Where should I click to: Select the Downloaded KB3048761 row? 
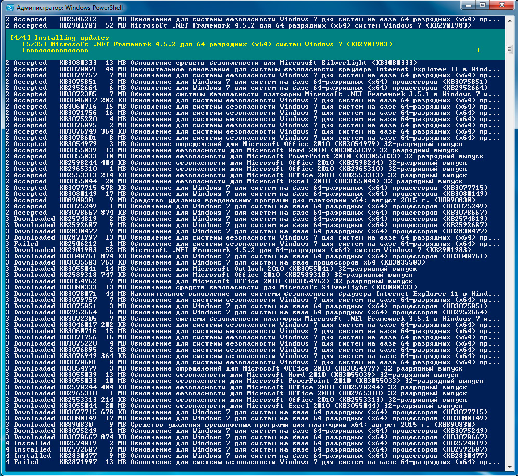coord(247,256)
